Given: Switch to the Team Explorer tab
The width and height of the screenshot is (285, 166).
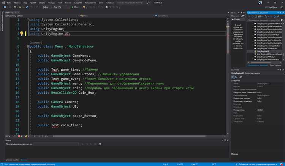Looking at the screenshot, I should point(275,65).
